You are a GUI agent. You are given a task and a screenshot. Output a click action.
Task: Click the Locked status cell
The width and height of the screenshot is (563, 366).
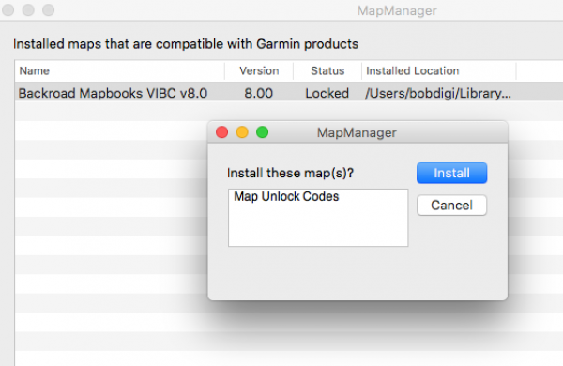(x=327, y=94)
